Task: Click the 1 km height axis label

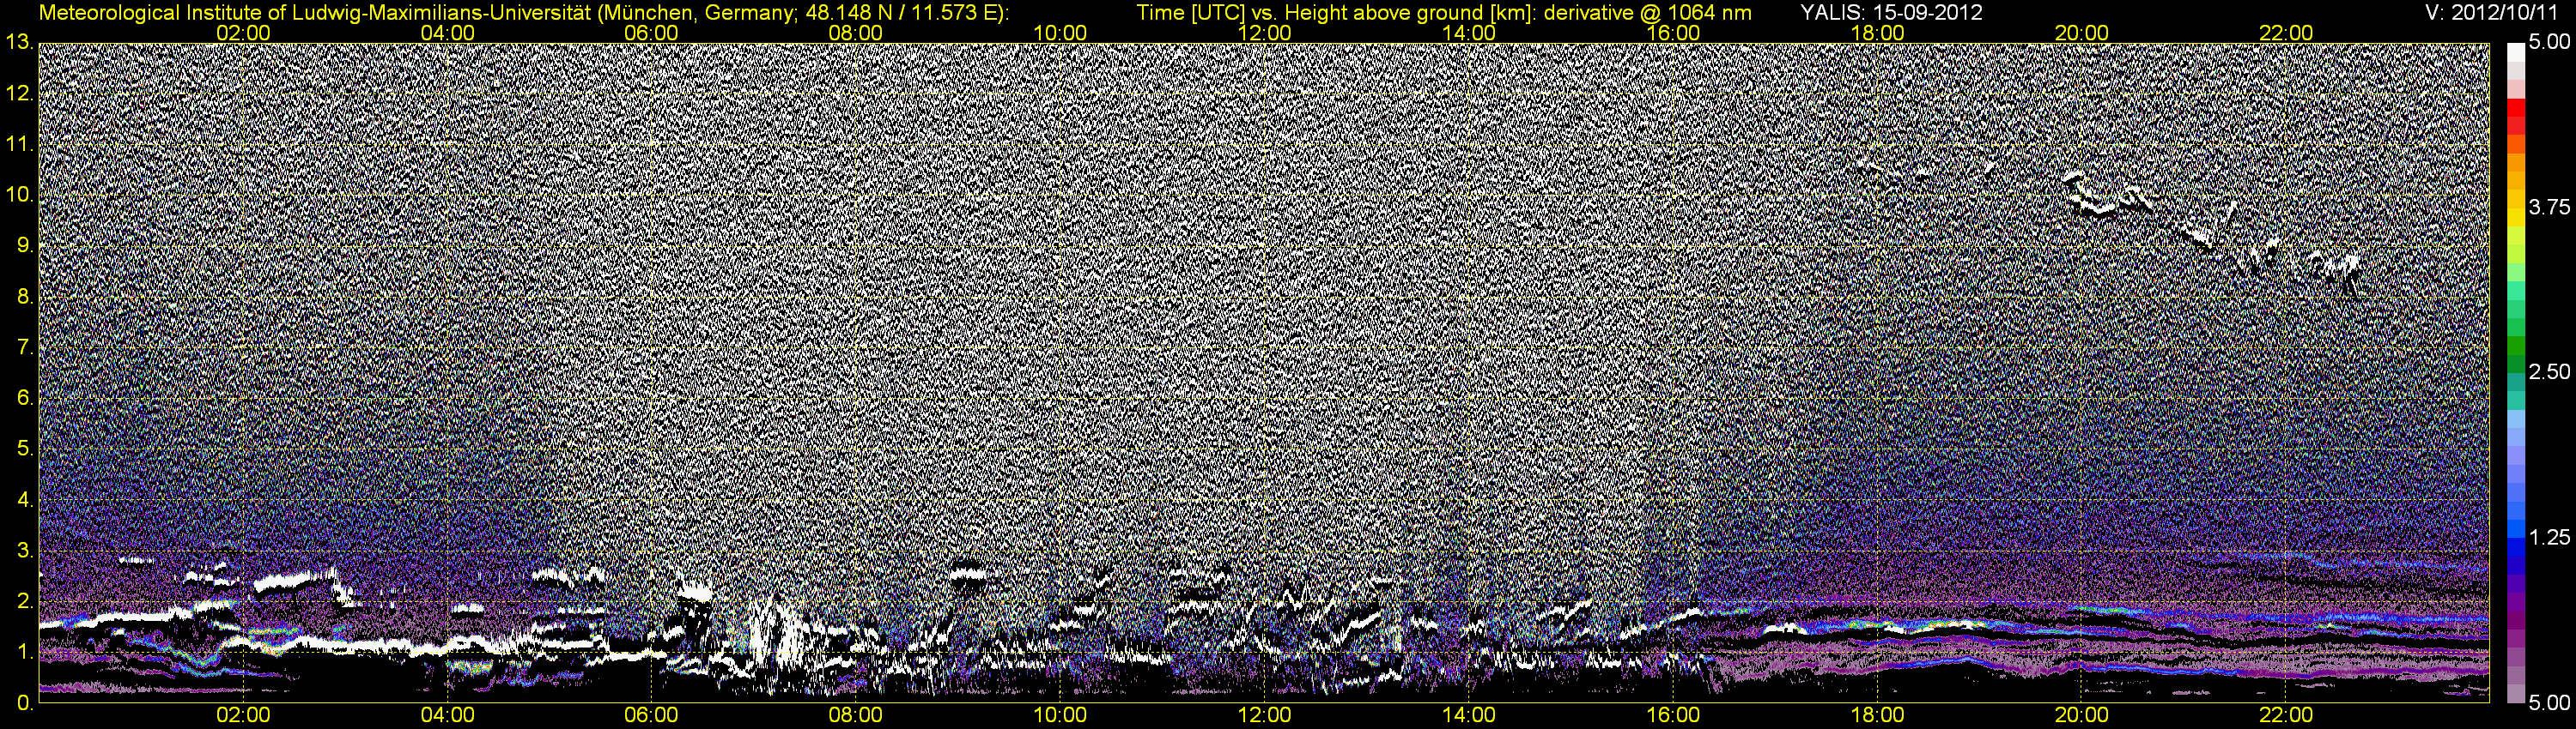Action: pyautogui.click(x=24, y=652)
